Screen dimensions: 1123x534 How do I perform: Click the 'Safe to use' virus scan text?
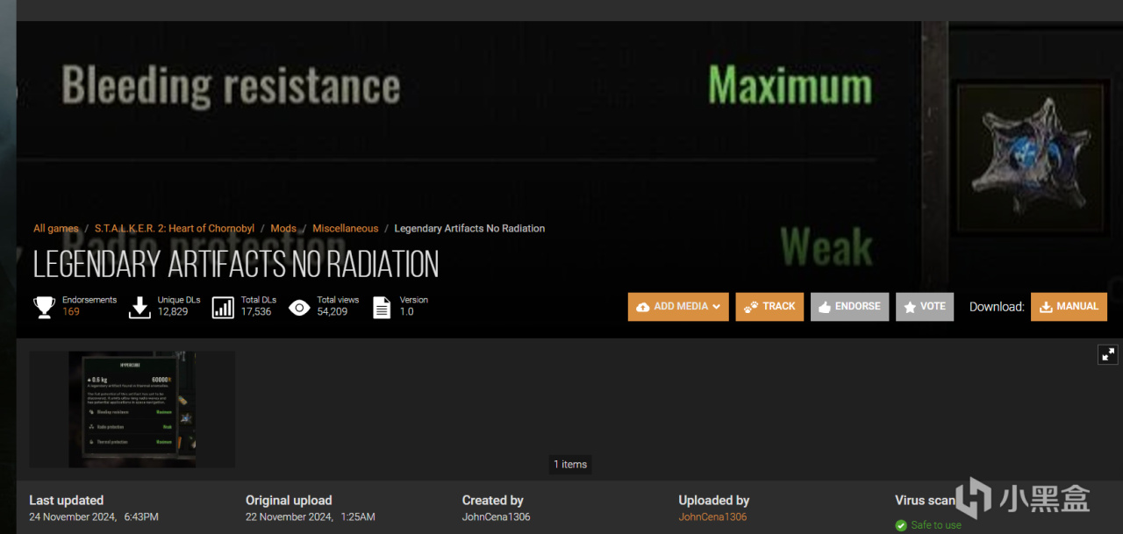pos(936,525)
